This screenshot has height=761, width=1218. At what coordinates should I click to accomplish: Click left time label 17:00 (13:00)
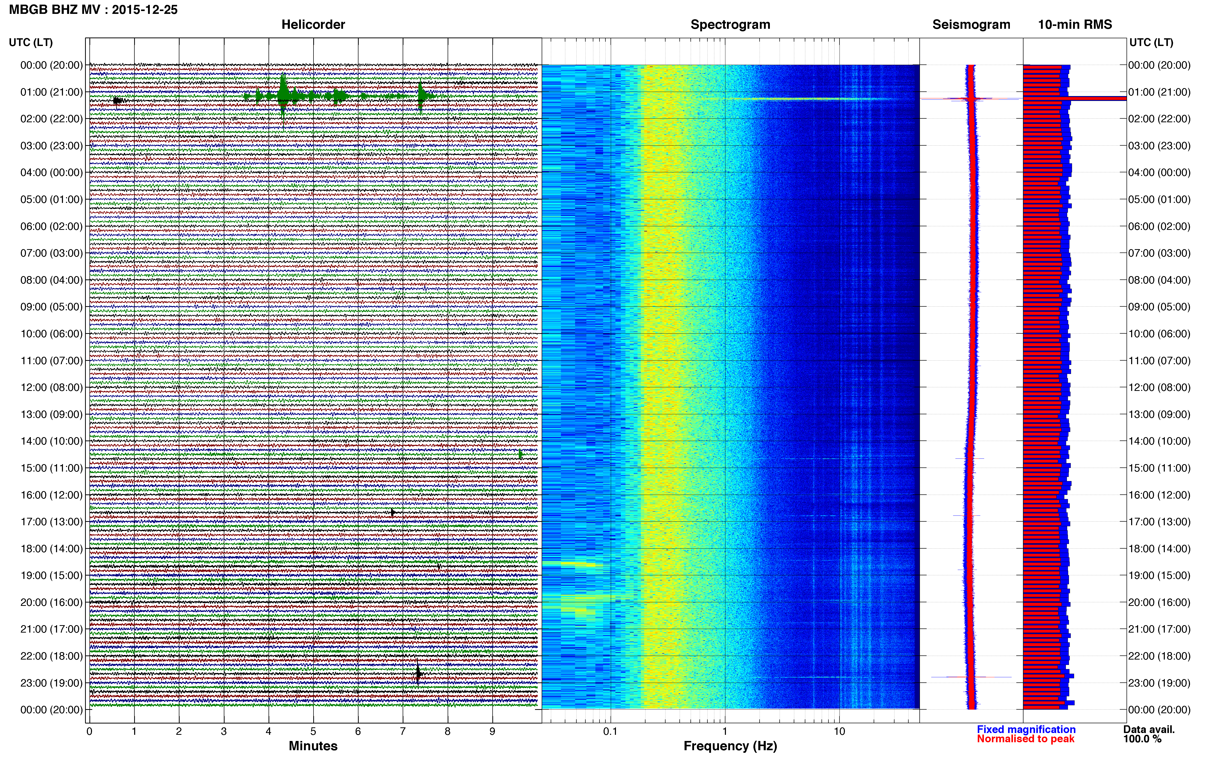click(x=51, y=522)
